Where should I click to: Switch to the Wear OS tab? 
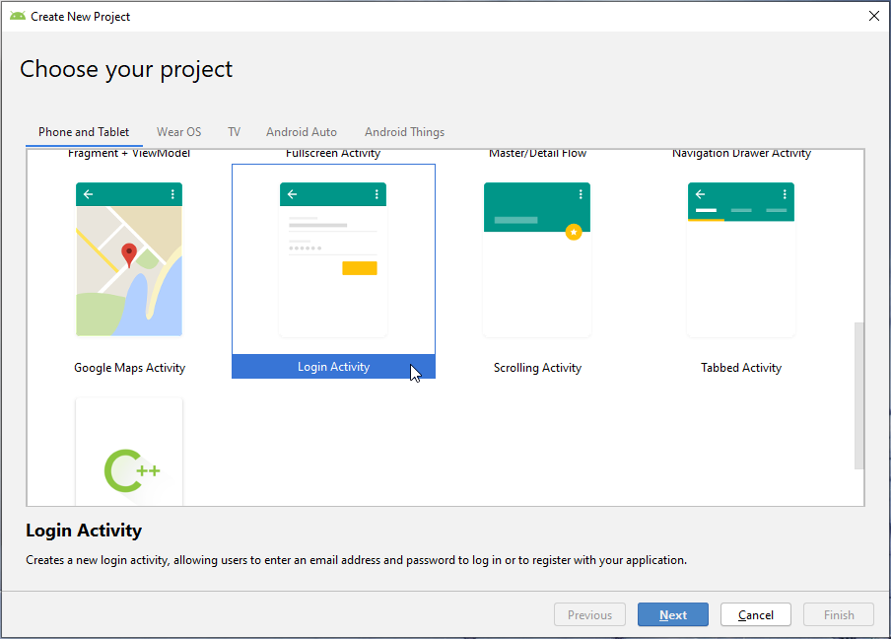(178, 132)
